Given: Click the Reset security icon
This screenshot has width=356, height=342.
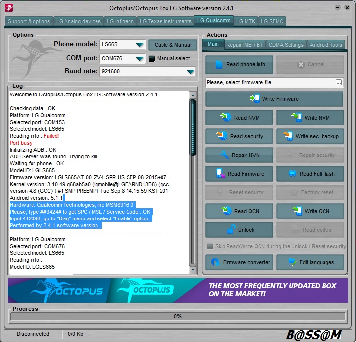Looking at the screenshot, I should click(x=219, y=192).
